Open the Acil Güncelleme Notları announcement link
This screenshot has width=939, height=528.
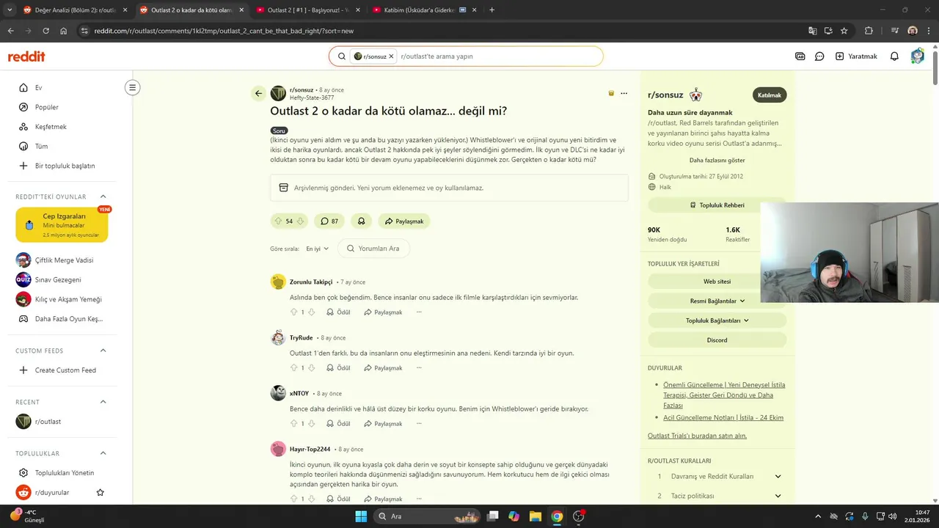click(x=723, y=418)
